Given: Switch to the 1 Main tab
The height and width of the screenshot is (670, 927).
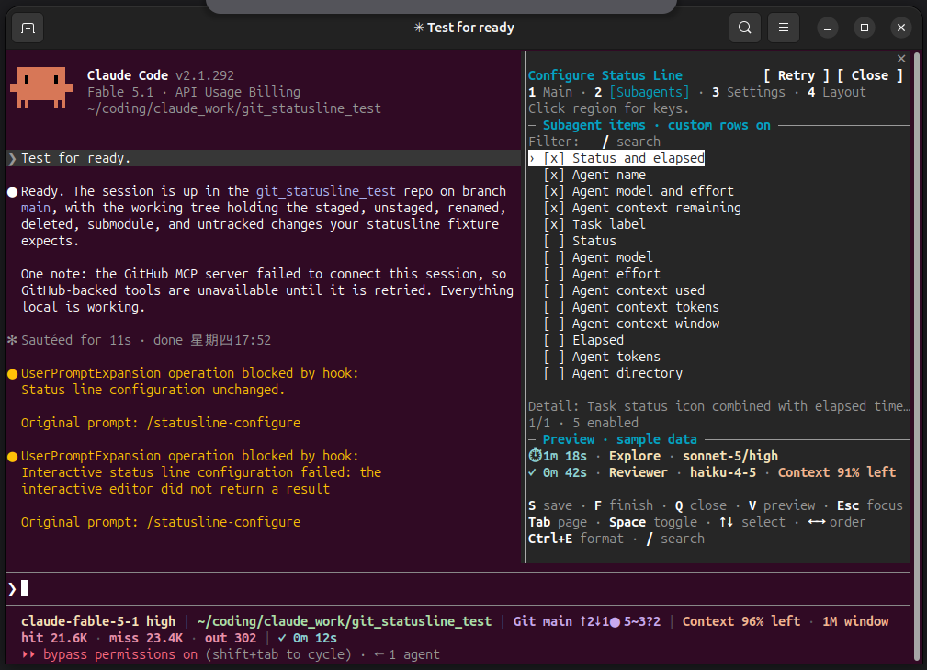Looking at the screenshot, I should click(549, 92).
